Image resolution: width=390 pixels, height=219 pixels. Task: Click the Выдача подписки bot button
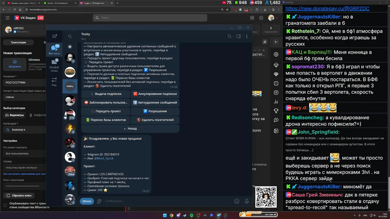click(x=106, y=94)
